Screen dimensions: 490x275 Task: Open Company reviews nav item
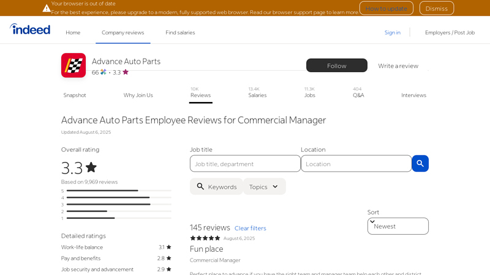click(123, 32)
